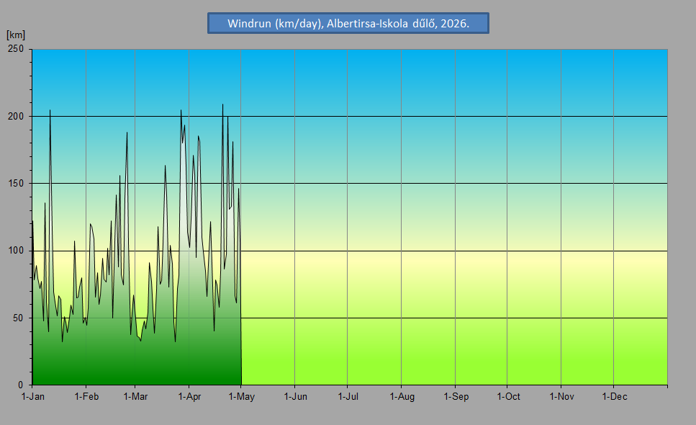The height and width of the screenshot is (425, 696).
Task: Select the 1-Feb axis label
Action: 86,397
